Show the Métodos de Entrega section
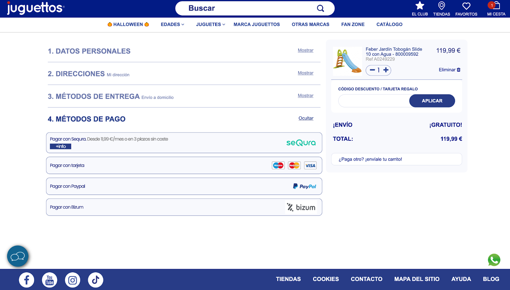 [305, 95]
